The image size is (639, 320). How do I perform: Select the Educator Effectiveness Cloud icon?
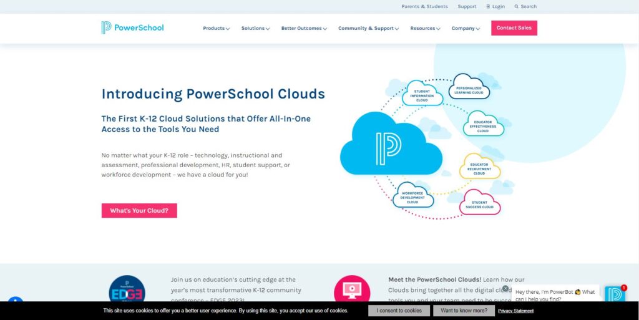484,124
